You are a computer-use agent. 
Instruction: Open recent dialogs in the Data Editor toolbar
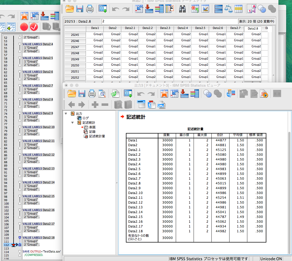[103, 9]
